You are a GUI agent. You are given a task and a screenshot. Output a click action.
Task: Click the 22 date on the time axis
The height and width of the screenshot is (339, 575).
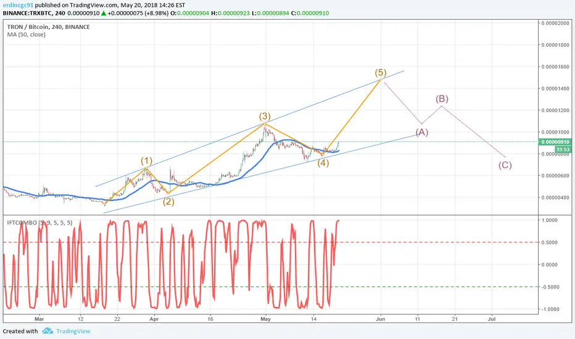[117, 319]
